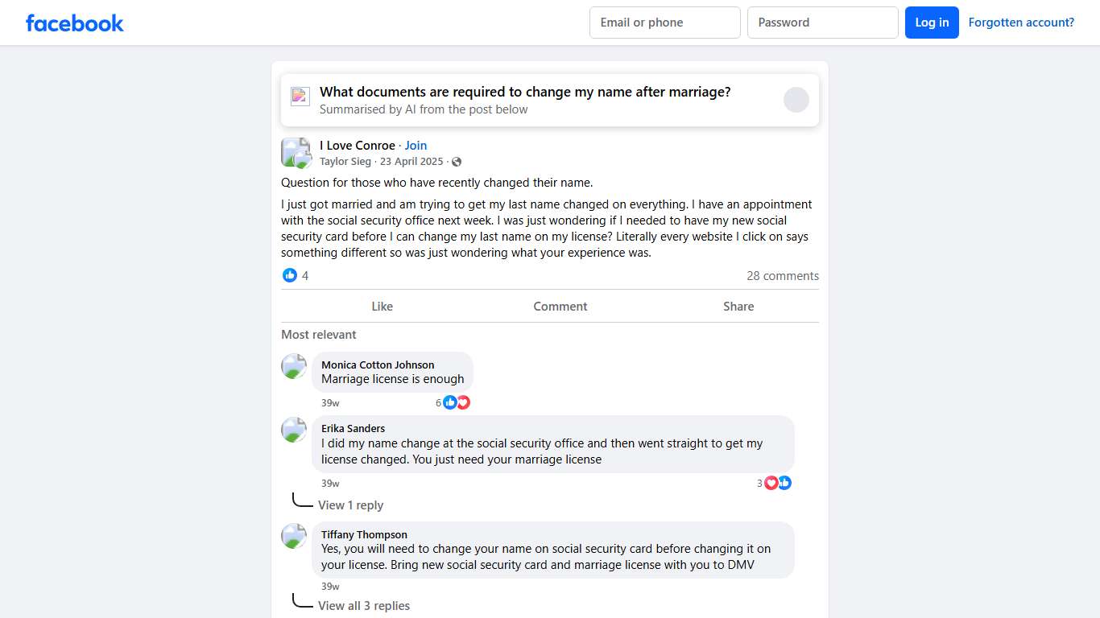Image resolution: width=1100 pixels, height=618 pixels.
Task: Click reaction icons on Monica's comment
Action: 456,402
